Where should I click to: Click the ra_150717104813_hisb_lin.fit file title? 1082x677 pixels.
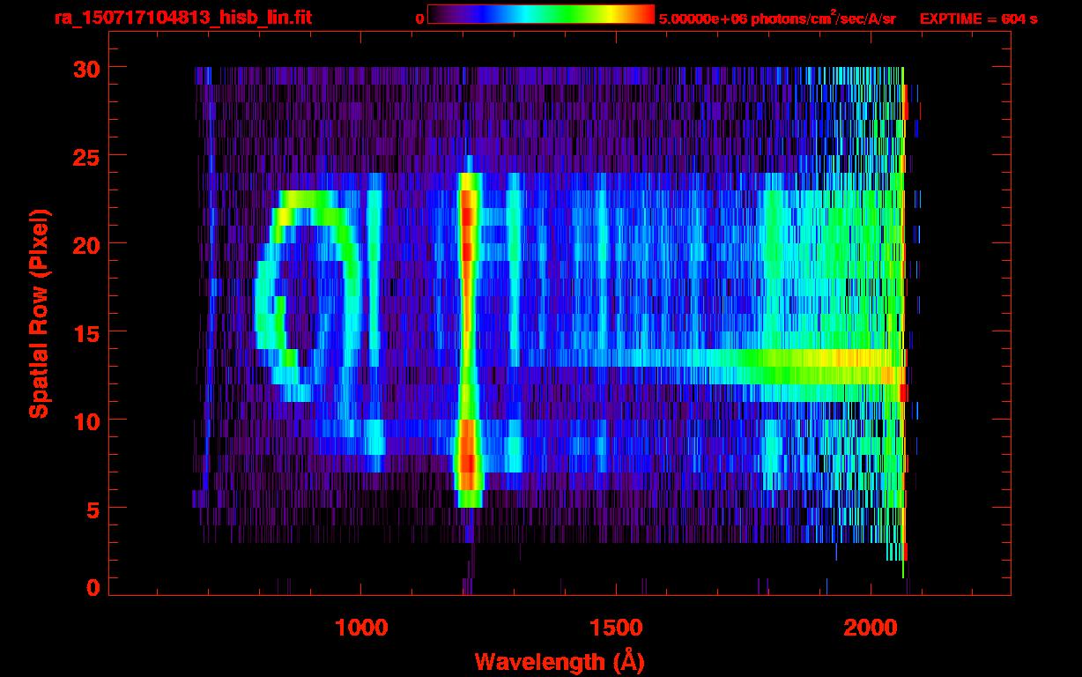pyautogui.click(x=182, y=18)
